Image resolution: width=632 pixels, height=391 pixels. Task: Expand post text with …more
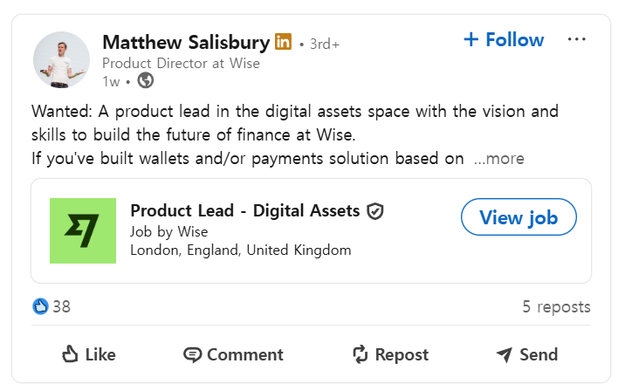(498, 159)
